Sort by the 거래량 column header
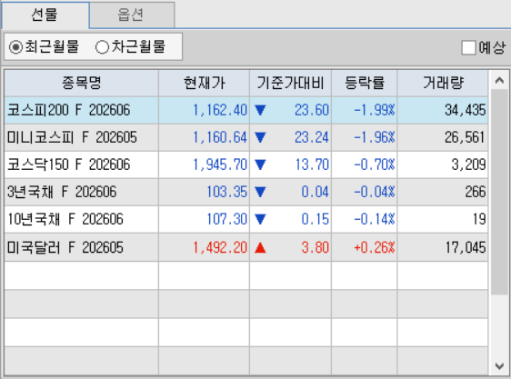511x379 pixels. click(443, 83)
